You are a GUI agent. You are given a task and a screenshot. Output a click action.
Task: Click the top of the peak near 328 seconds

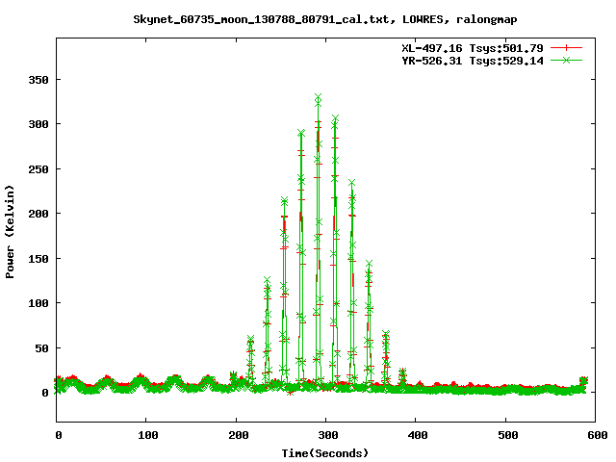351,182
